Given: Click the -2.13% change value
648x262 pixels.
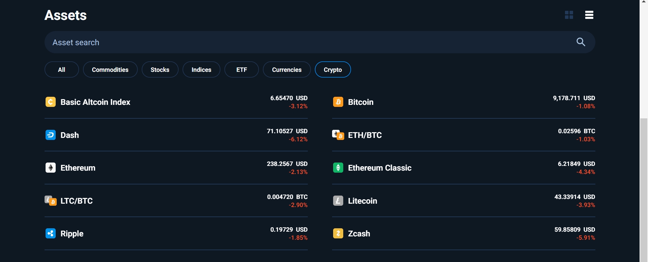Looking at the screenshot, I should pos(298,172).
